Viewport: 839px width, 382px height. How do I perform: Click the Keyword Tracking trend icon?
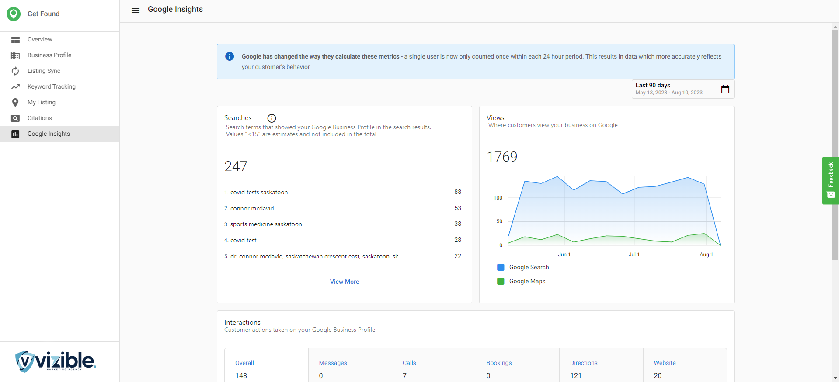(15, 87)
